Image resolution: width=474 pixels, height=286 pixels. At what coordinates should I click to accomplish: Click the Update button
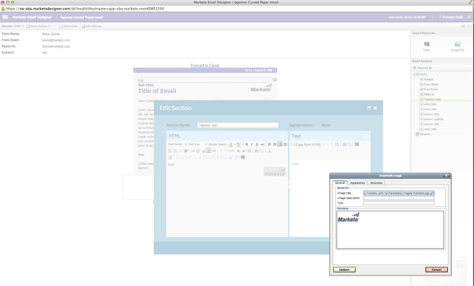coord(344,269)
